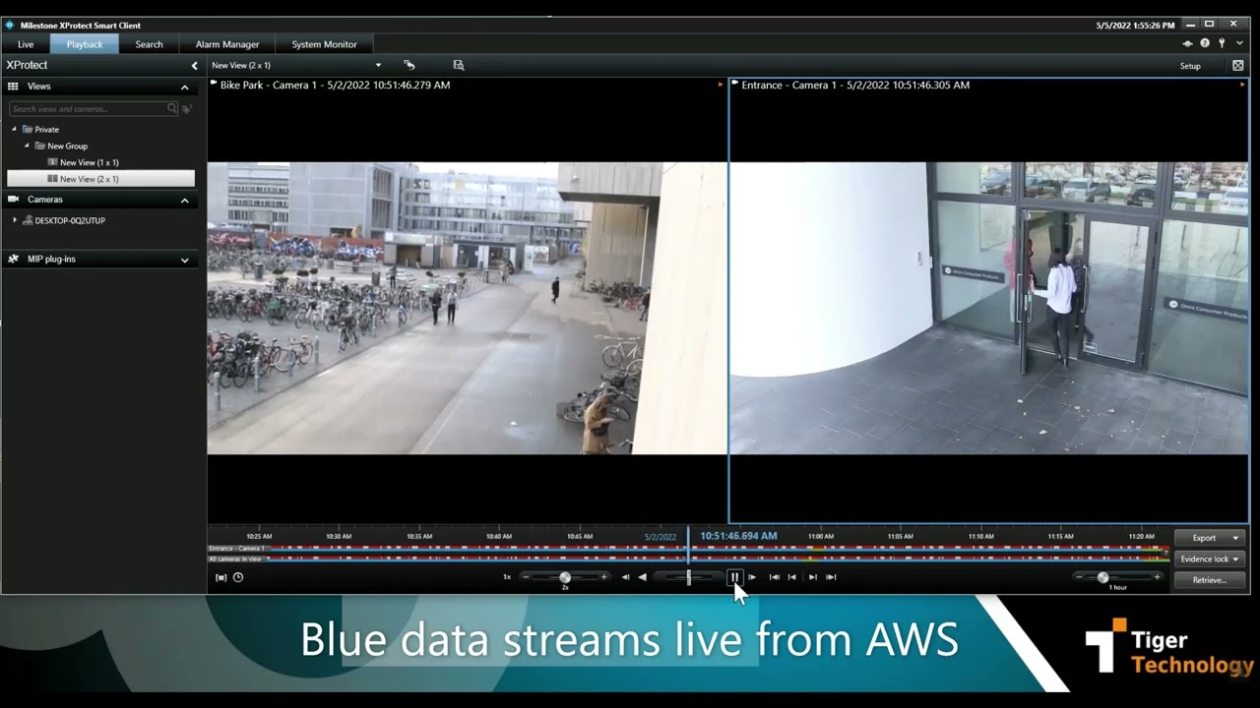
Task: Select New View (2 x 1)
Action: point(100,179)
